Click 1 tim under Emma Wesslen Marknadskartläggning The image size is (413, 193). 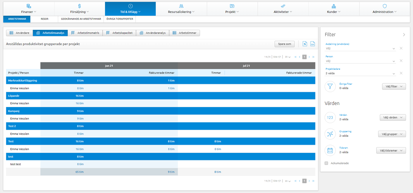click(171, 88)
